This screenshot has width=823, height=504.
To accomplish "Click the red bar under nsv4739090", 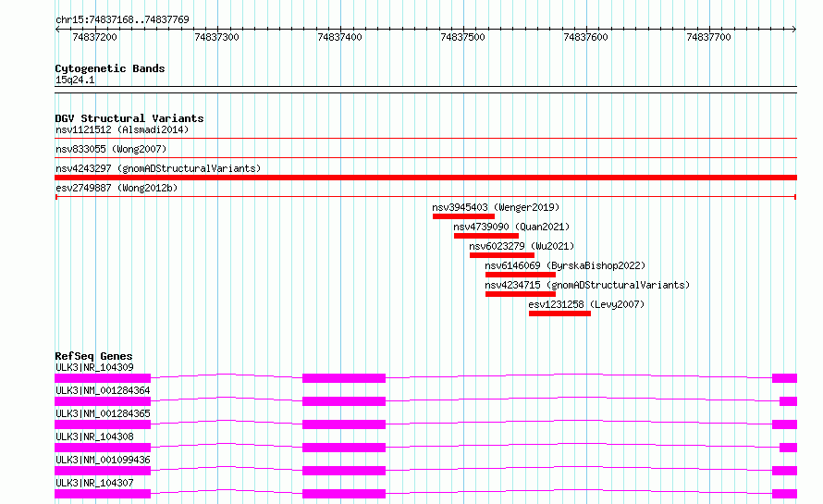I will [x=486, y=236].
